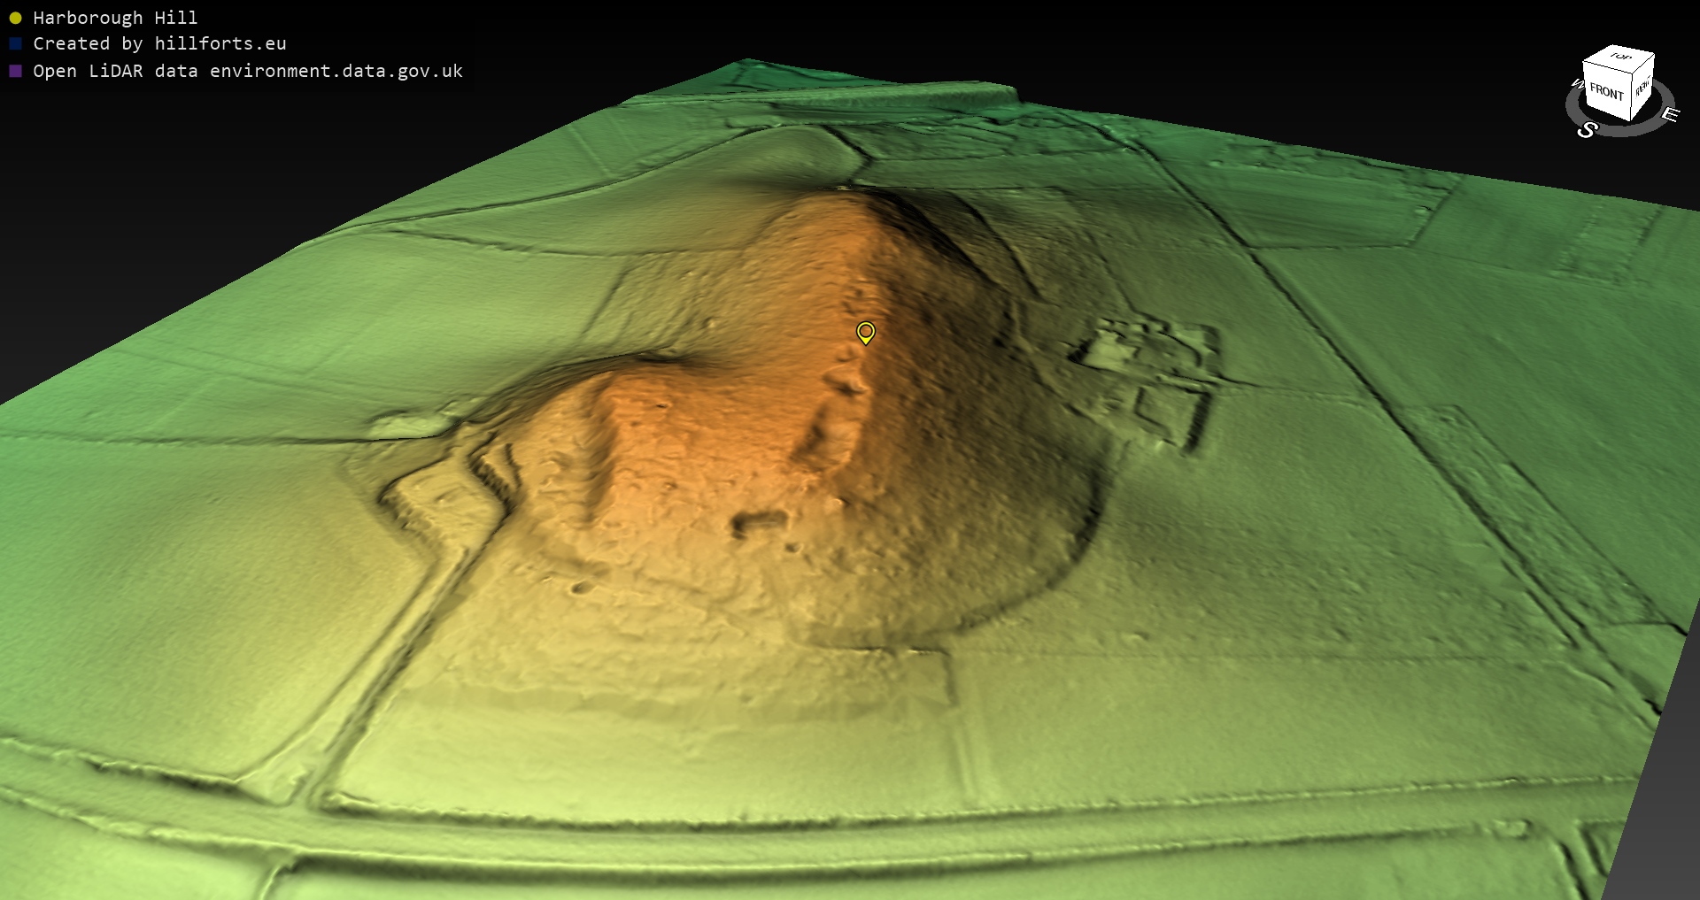Click the Harborough Hill label
The width and height of the screenshot is (1700, 900).
115,18
